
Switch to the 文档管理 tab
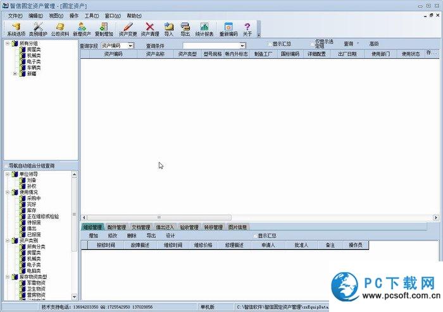[x=141, y=227]
